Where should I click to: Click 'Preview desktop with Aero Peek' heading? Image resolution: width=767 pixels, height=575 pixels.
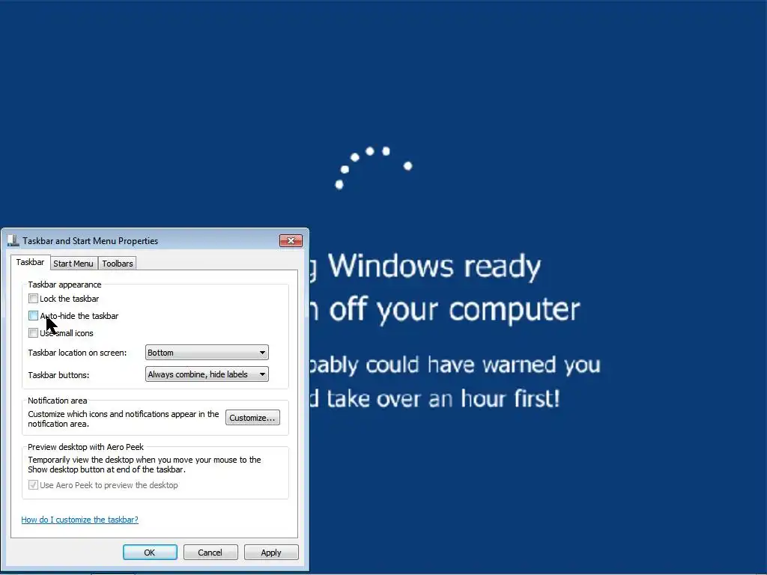pyautogui.click(x=85, y=447)
